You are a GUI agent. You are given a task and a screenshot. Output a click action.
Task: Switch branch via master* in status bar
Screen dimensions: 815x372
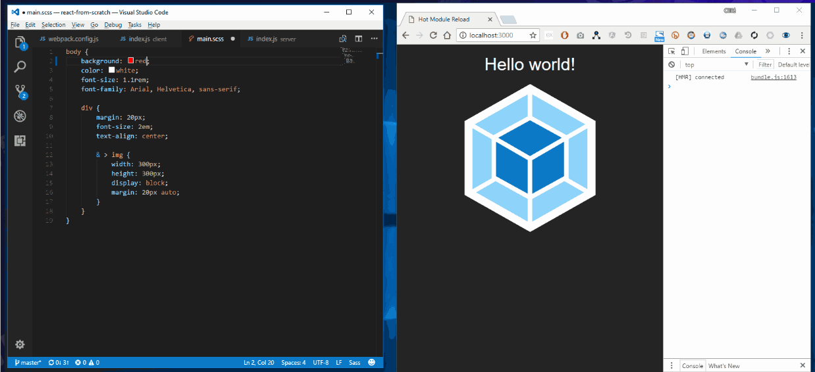coord(28,362)
